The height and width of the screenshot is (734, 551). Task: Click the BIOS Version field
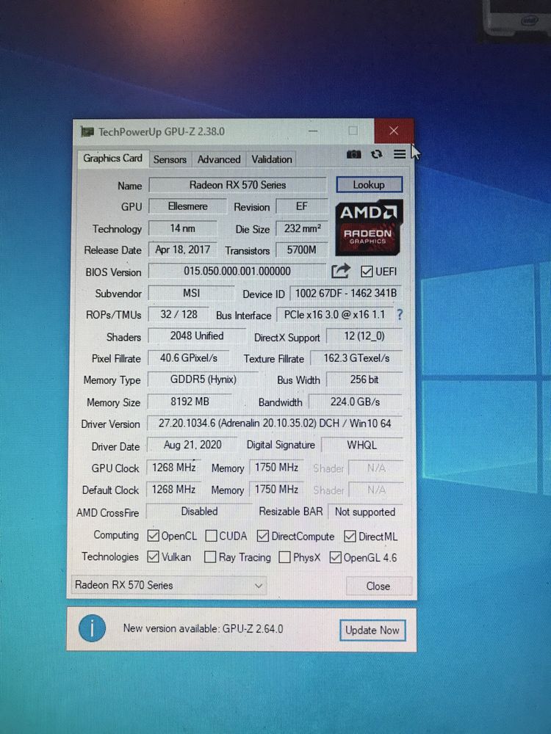237,271
